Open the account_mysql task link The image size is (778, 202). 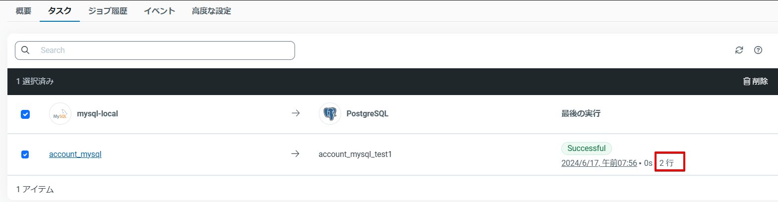click(x=75, y=154)
